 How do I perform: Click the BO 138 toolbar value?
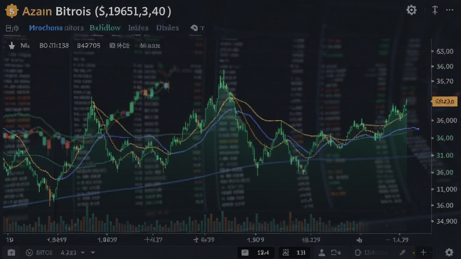coord(54,45)
